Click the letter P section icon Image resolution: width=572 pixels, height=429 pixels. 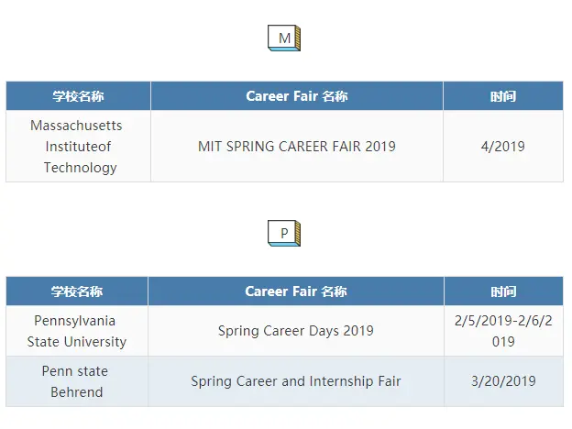284,233
